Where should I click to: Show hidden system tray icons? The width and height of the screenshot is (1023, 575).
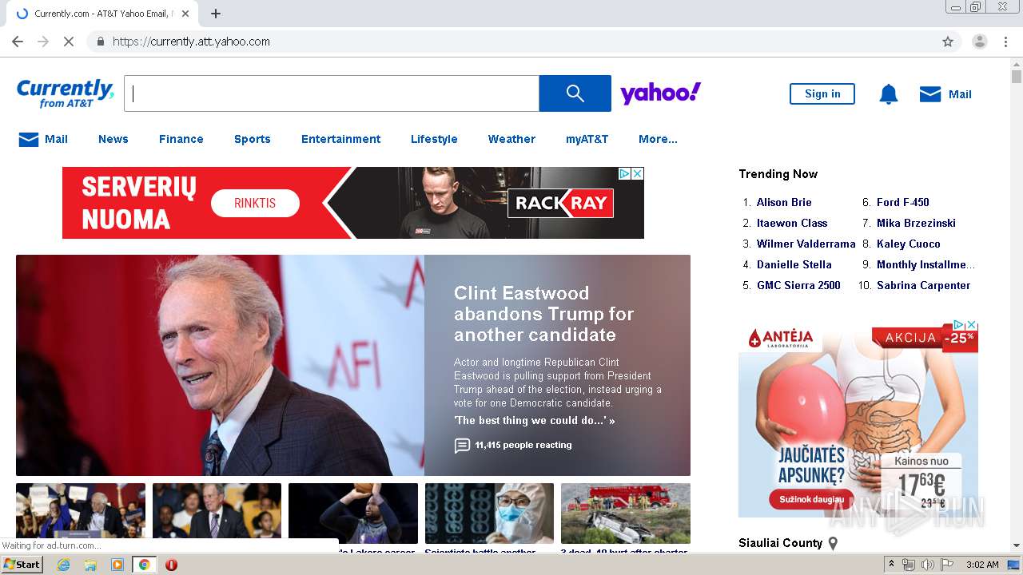click(892, 565)
